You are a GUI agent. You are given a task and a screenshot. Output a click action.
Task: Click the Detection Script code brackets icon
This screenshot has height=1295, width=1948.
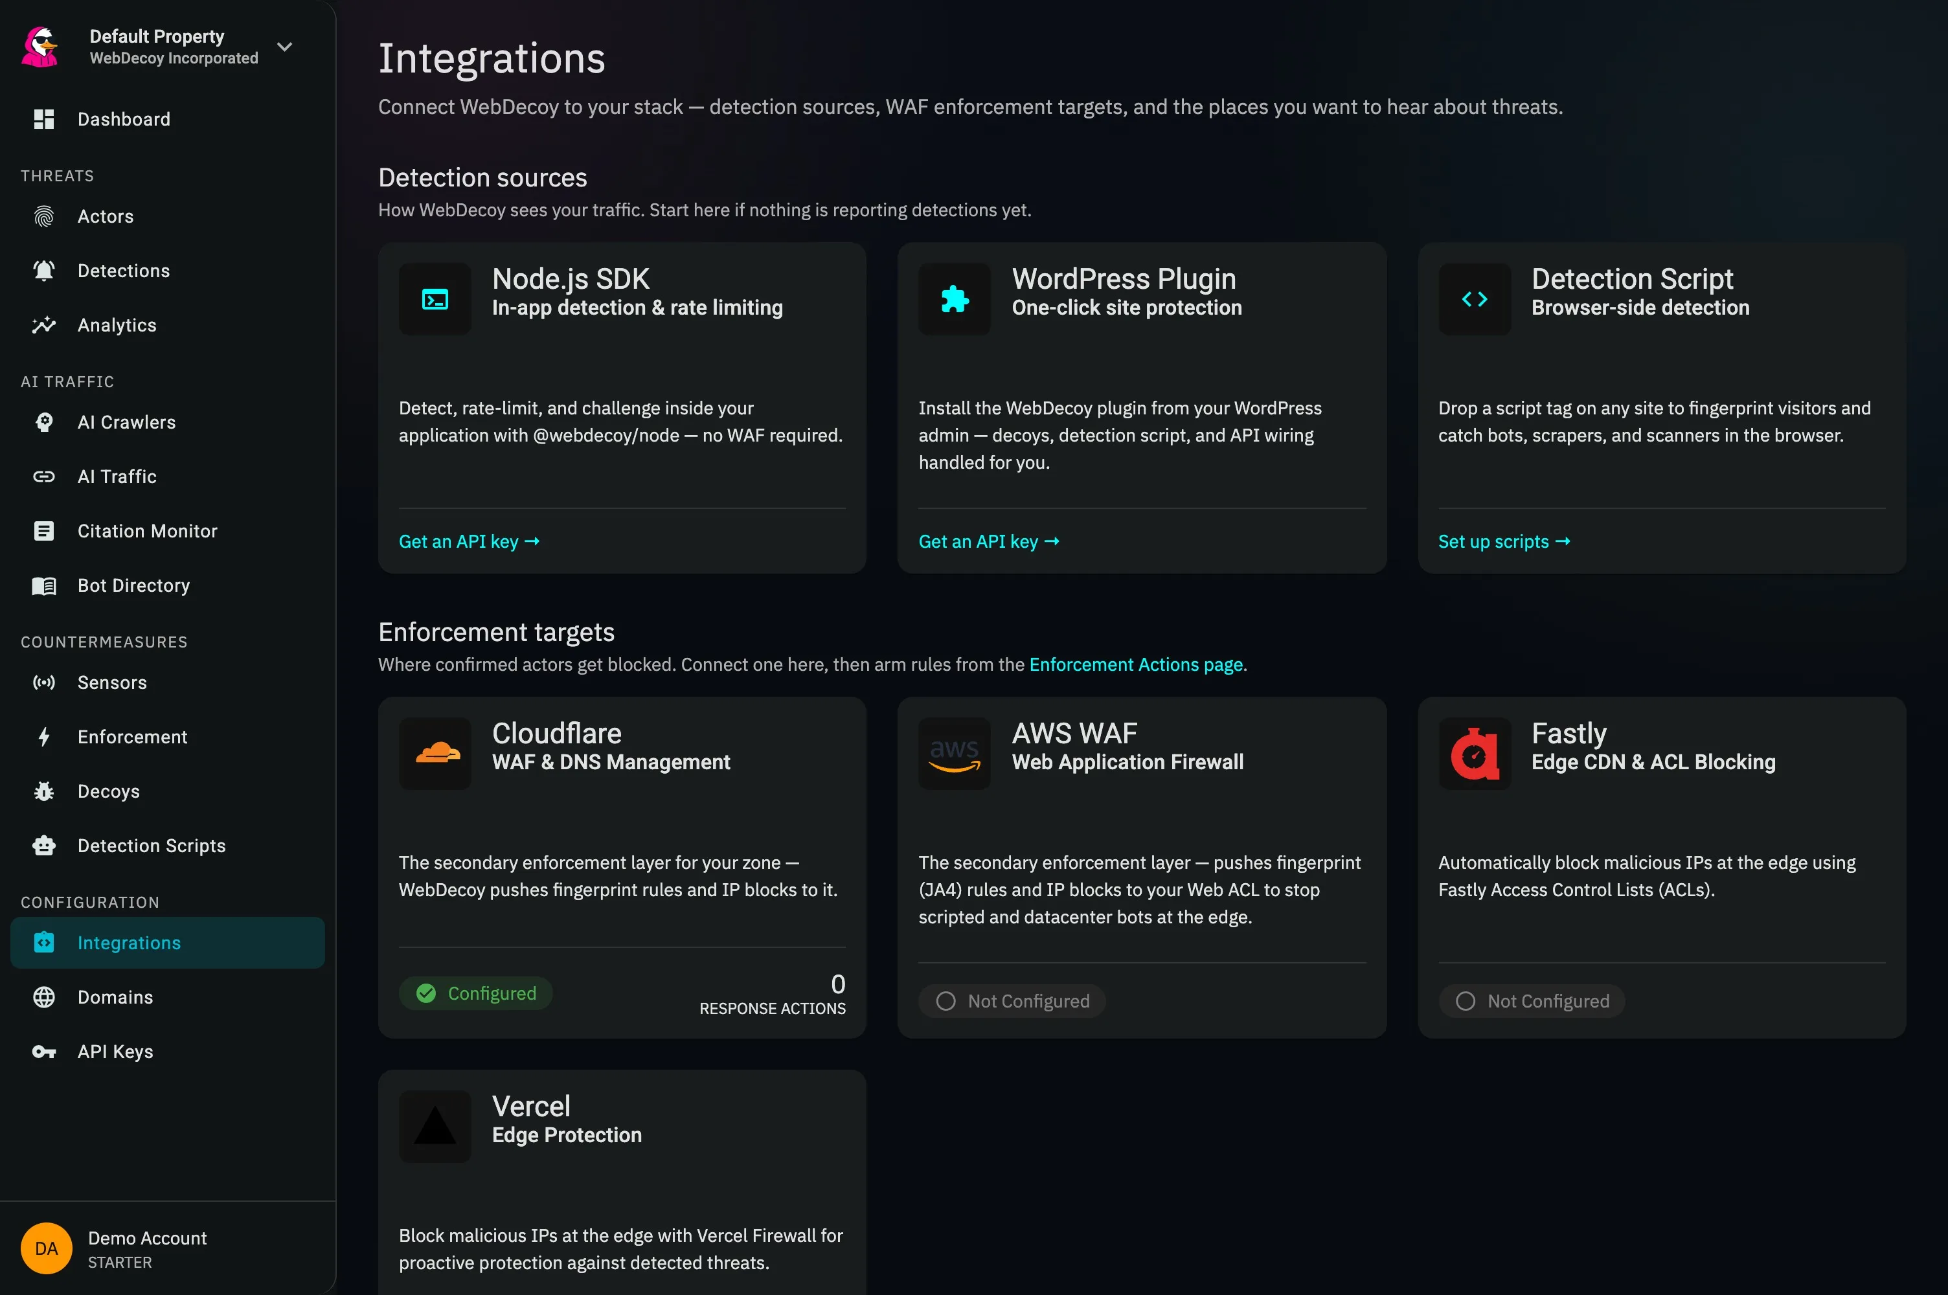pyautogui.click(x=1475, y=299)
